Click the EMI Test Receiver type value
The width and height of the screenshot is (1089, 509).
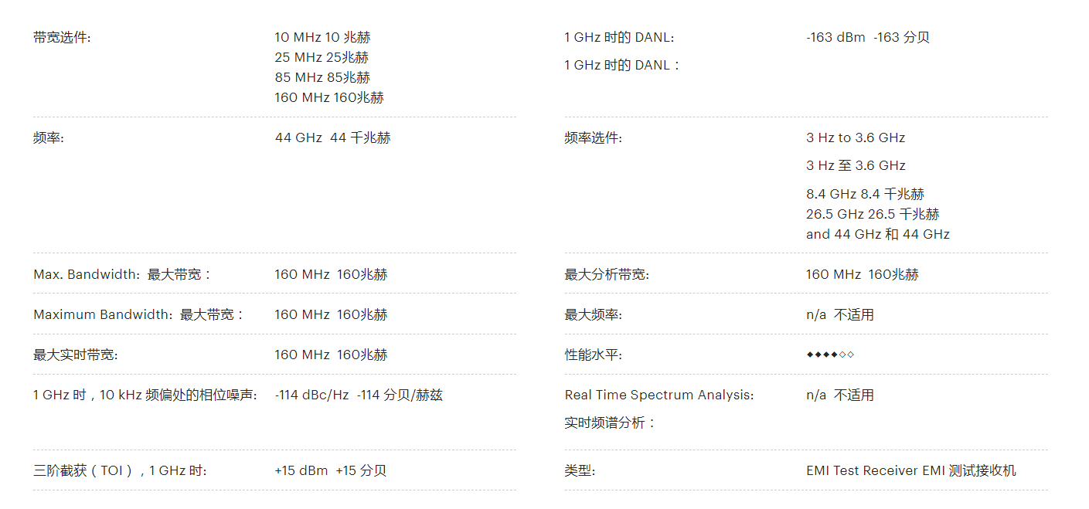tap(911, 470)
